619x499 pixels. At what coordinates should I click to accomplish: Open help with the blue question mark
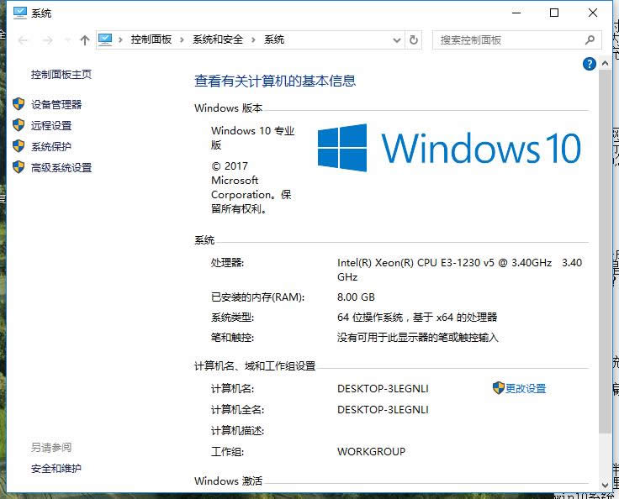click(589, 64)
